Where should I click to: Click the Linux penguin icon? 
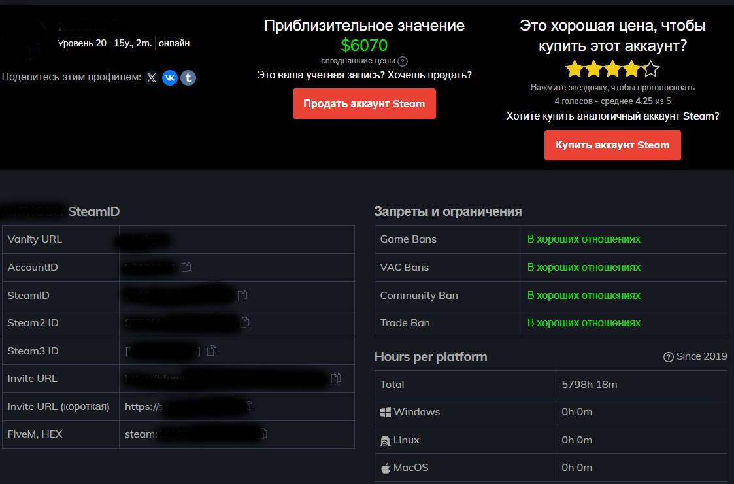pyautogui.click(x=385, y=440)
